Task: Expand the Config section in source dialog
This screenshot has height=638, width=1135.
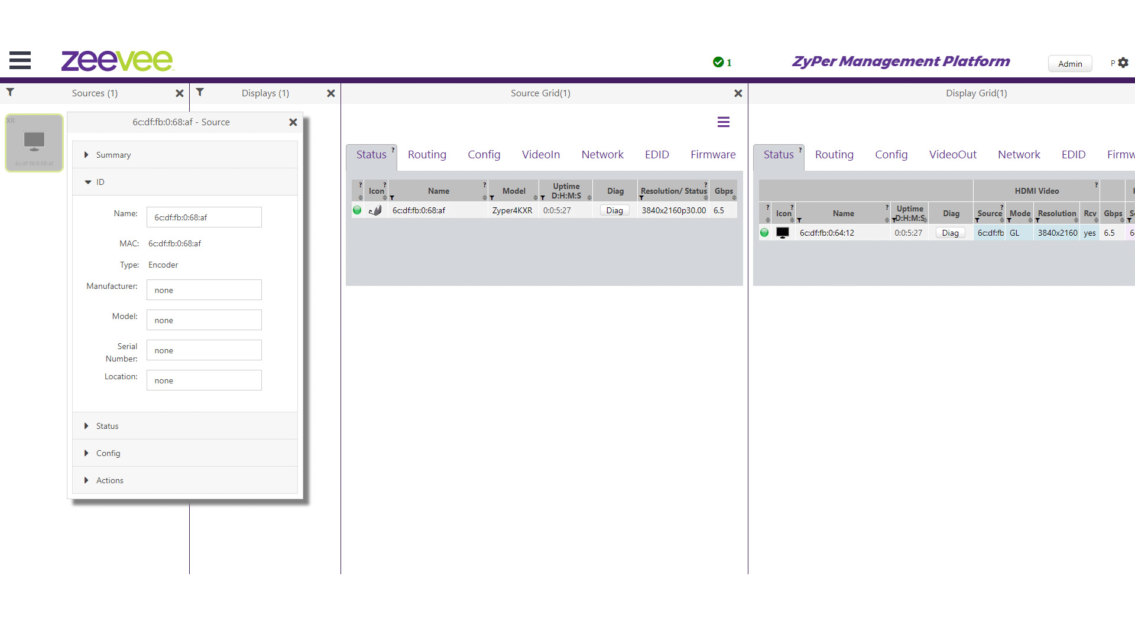Action: [x=108, y=453]
